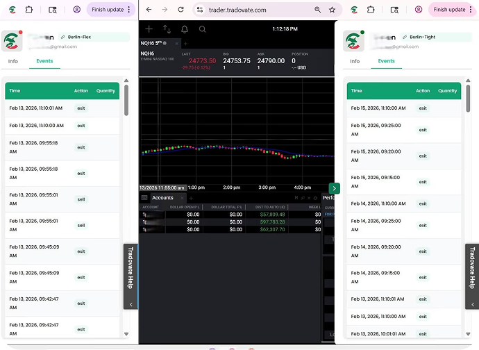Image resolution: width=479 pixels, height=350 pixels.
Task: Bookmark this page with the star icon
Action: point(332,10)
